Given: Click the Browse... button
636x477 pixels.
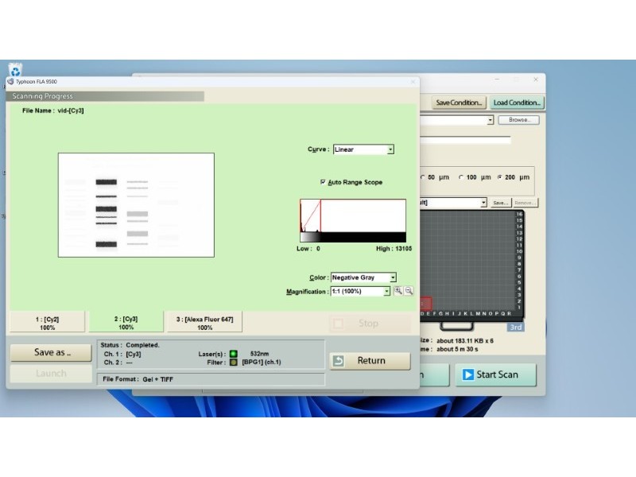Looking at the screenshot, I should (x=519, y=120).
